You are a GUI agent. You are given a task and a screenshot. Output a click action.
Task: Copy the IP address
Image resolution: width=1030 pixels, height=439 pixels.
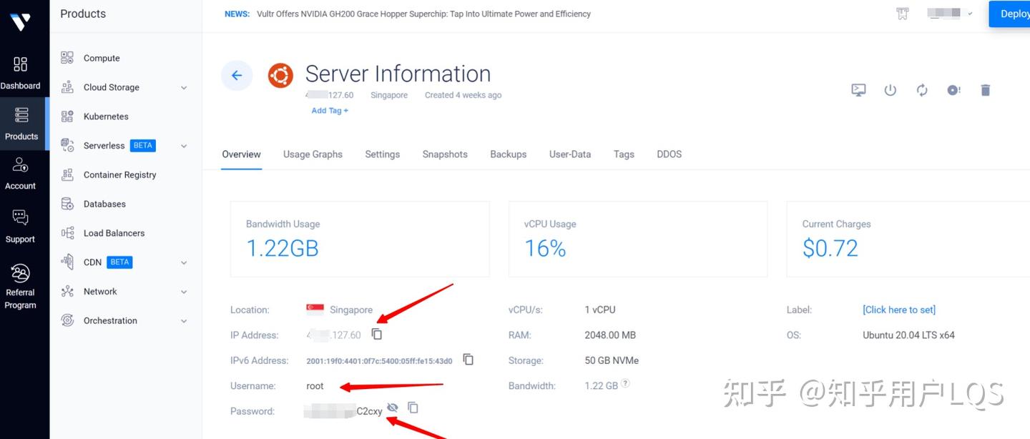coord(377,334)
